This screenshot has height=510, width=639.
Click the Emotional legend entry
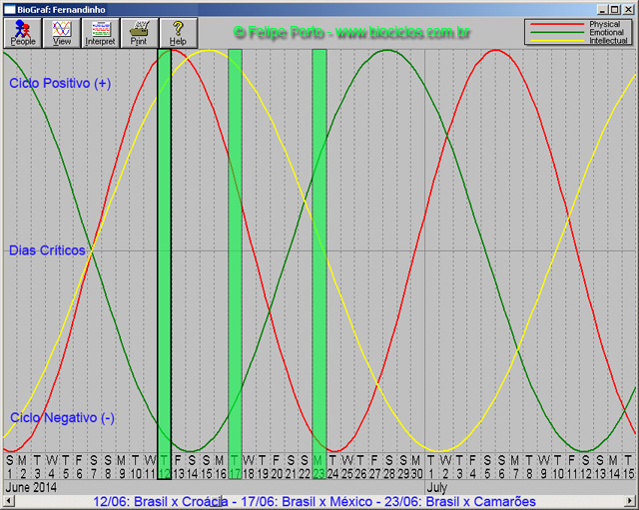click(579, 32)
